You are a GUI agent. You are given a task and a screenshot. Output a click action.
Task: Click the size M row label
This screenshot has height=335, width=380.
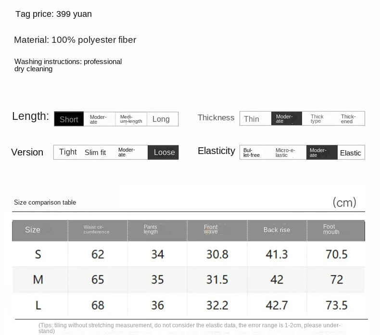pyautogui.click(x=38, y=280)
